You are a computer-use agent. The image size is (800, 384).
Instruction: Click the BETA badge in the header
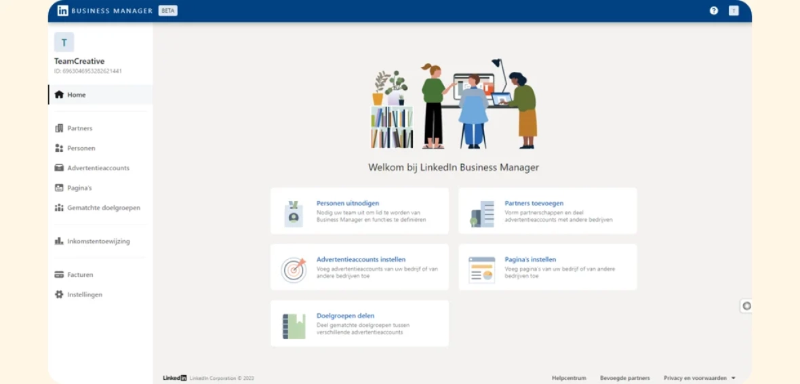(168, 11)
